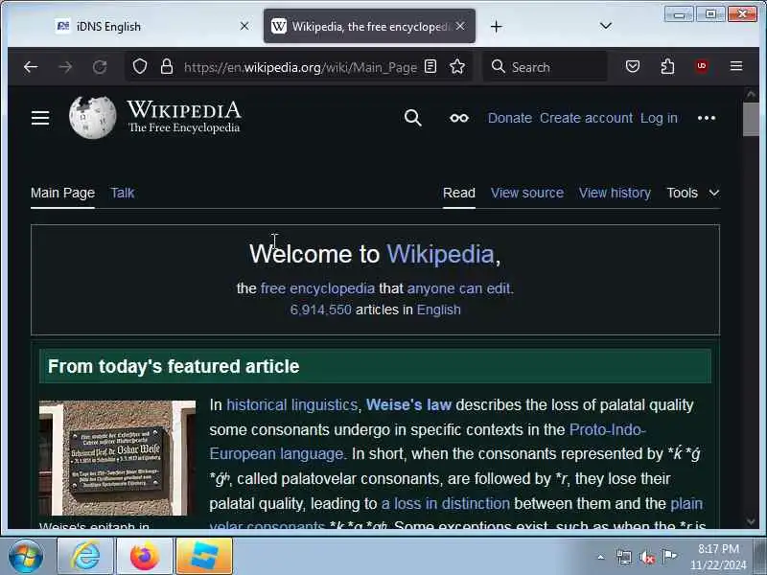Click the padlock site security icon

click(167, 66)
